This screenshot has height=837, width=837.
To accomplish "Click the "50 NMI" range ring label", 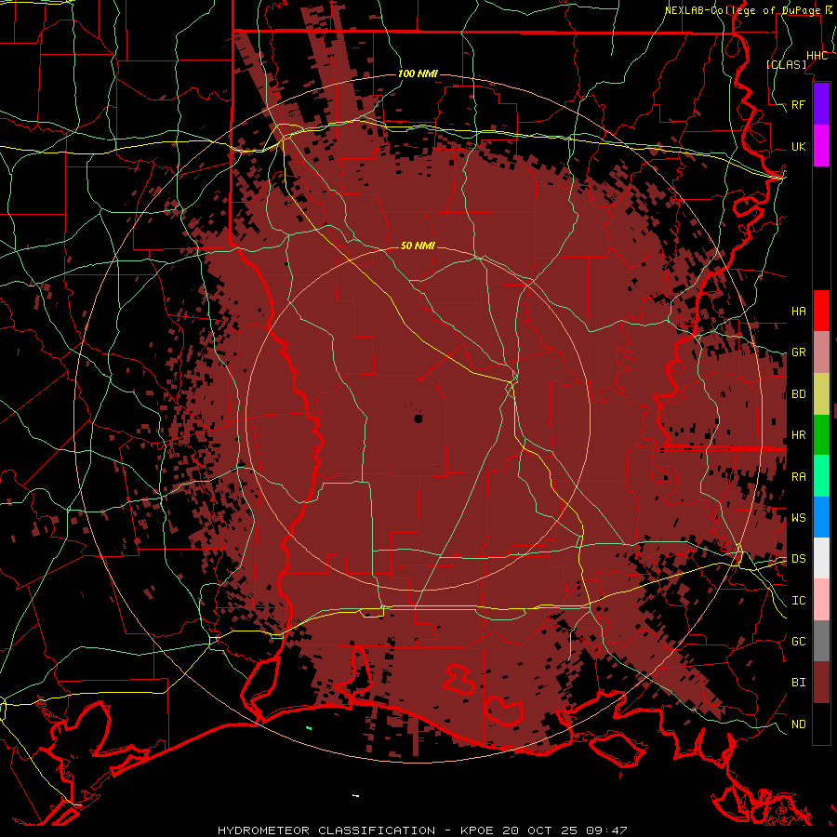I will pos(418,246).
